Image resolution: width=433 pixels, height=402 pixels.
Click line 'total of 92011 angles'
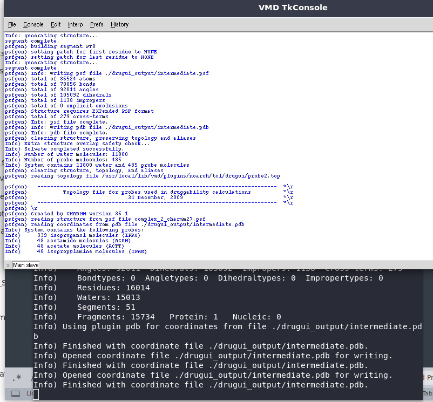[x=52, y=90]
